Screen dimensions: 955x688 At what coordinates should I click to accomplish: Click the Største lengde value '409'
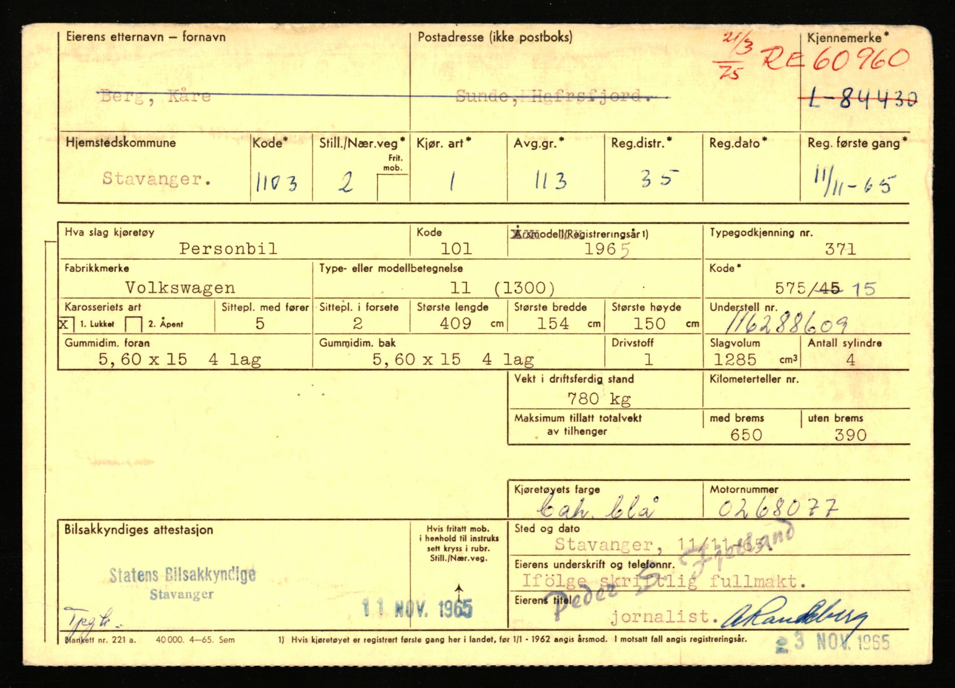click(x=456, y=323)
